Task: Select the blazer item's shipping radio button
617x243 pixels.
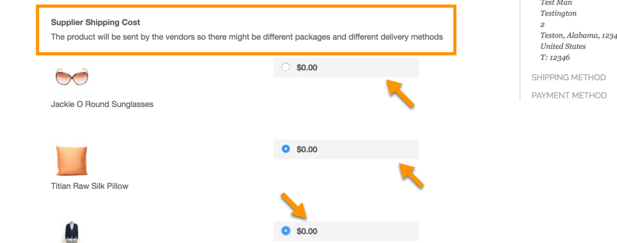Action: pyautogui.click(x=286, y=231)
